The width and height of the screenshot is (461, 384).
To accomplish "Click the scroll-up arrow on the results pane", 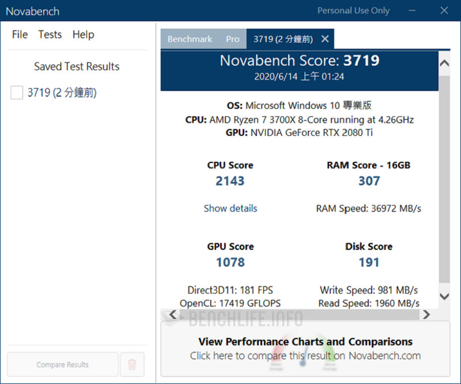I will [x=444, y=63].
